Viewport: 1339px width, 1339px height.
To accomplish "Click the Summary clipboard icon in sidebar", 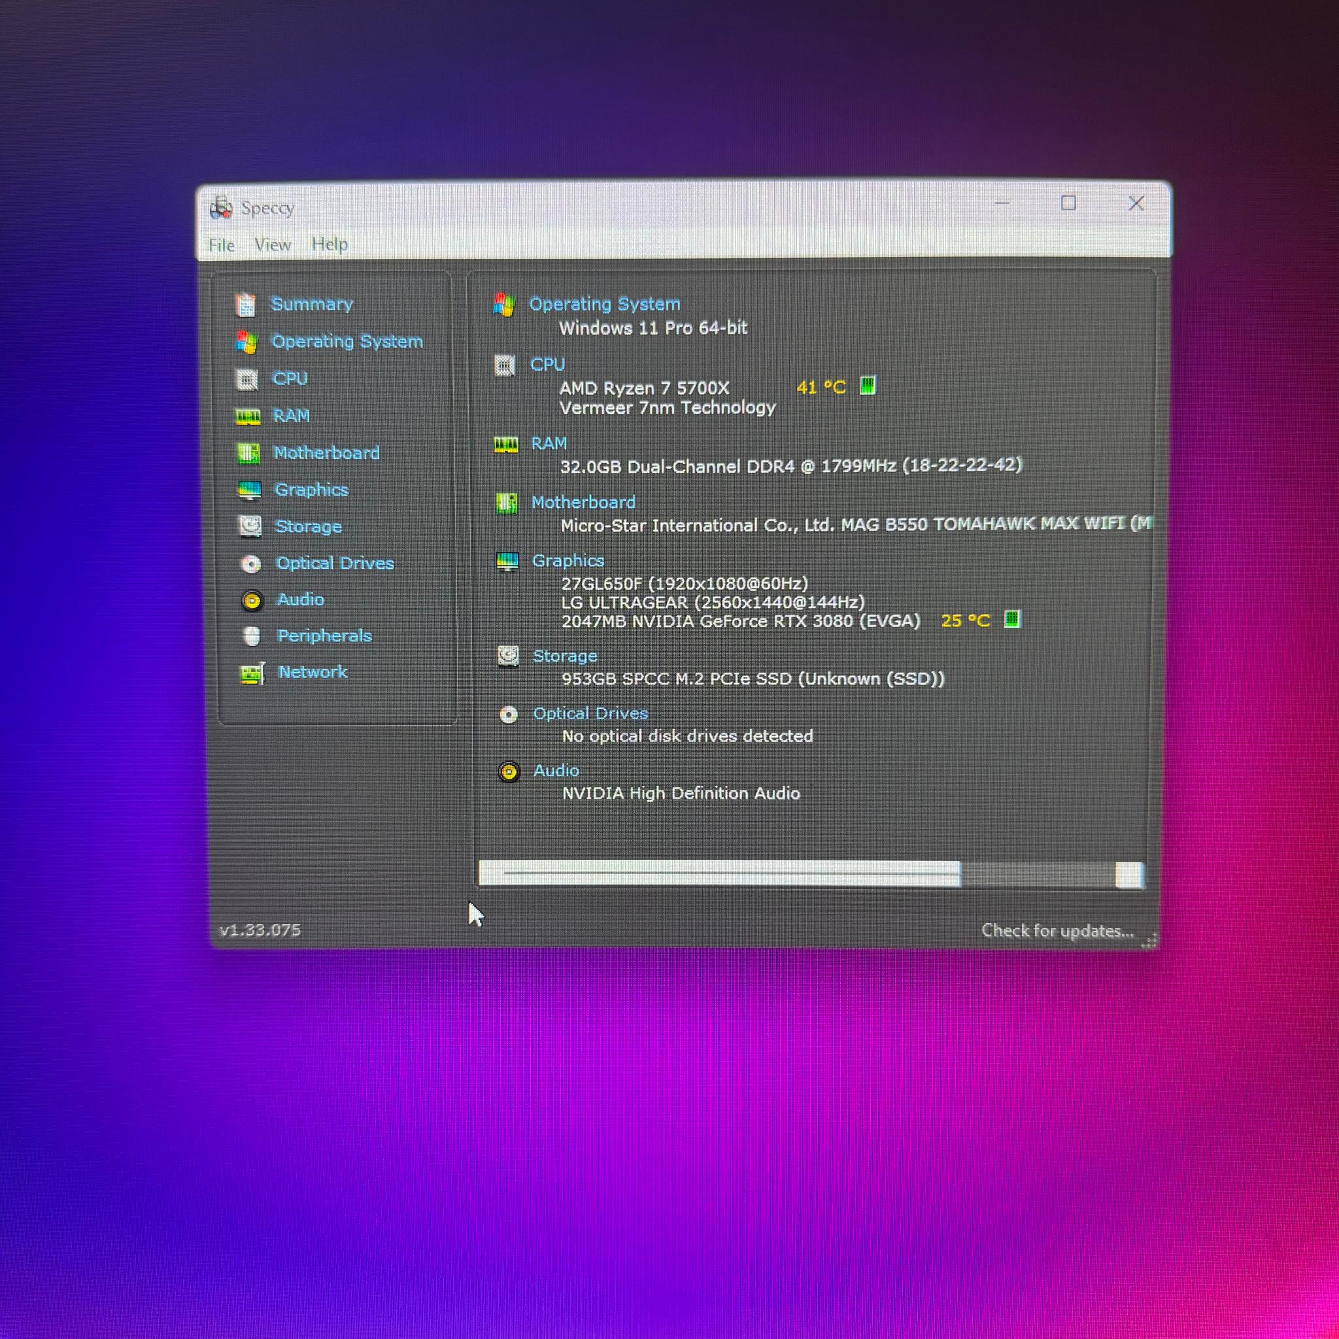I will pyautogui.click(x=245, y=304).
